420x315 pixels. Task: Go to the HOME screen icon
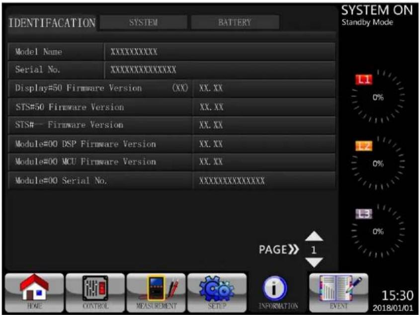point(34,293)
